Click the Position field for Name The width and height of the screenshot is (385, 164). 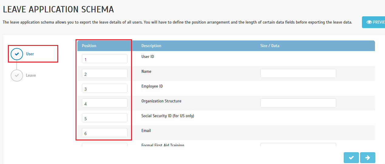[x=105, y=73]
